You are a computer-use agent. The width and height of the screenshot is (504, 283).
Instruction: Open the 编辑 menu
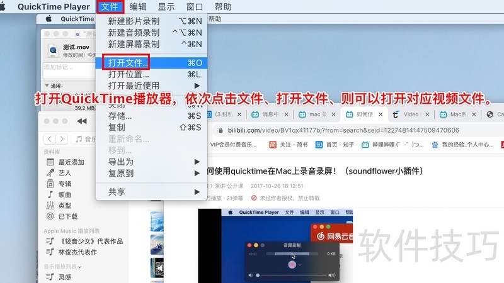tap(138, 7)
